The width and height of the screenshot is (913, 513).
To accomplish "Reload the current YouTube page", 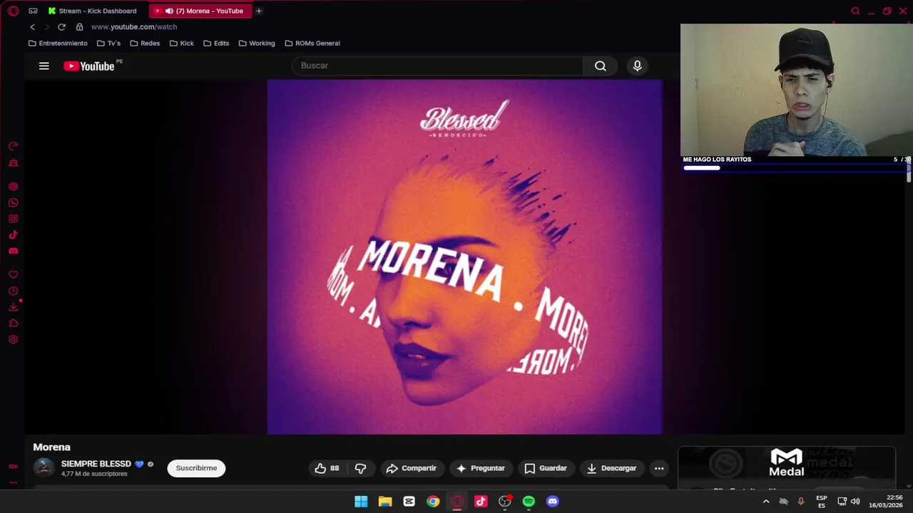I will pos(61,27).
